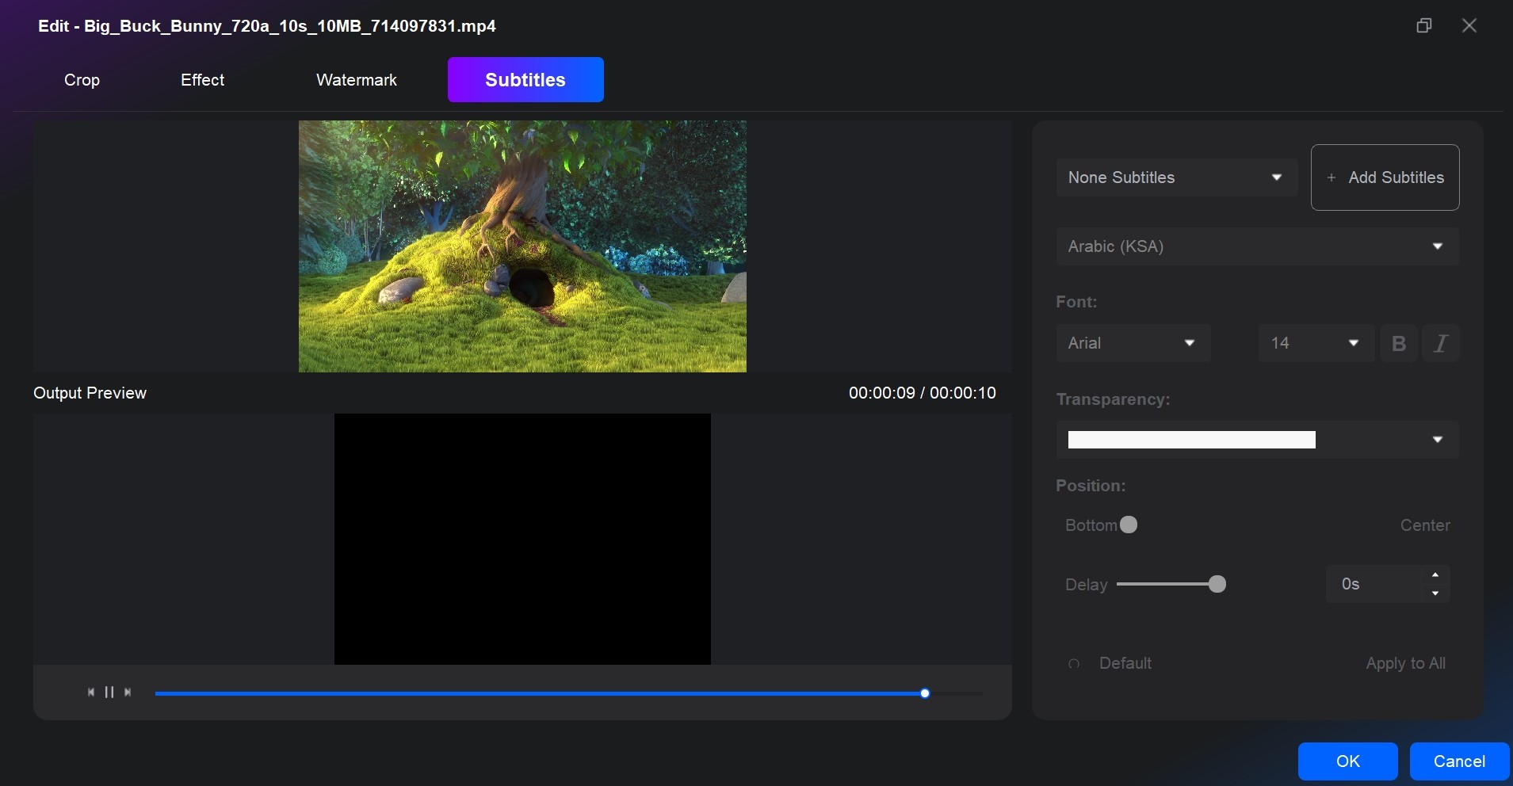Click the OK button to confirm edits
Viewport: 1513px width, 786px height.
point(1347,761)
